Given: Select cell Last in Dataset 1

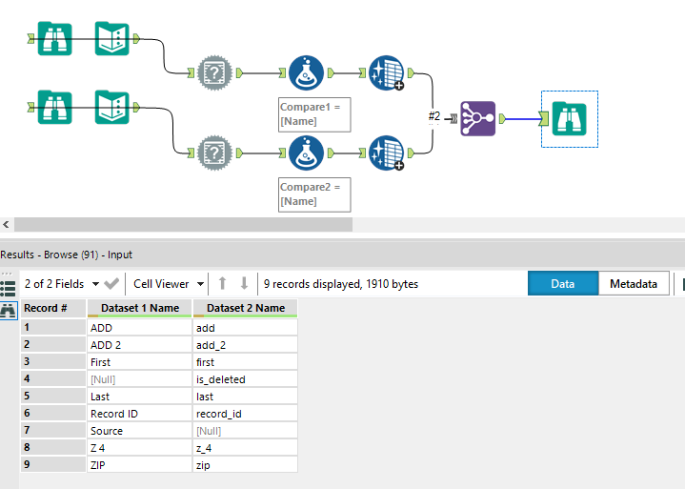Looking at the screenshot, I should point(140,396).
